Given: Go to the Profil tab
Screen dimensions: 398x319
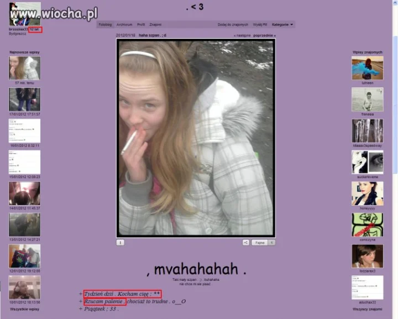Looking at the screenshot, I should point(141,25).
